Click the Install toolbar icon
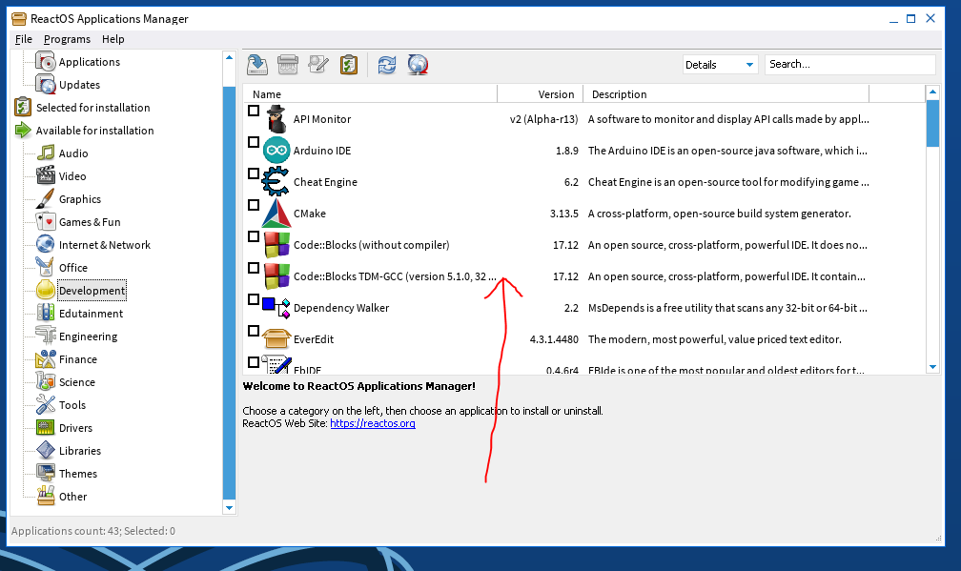961x571 pixels. coord(257,64)
